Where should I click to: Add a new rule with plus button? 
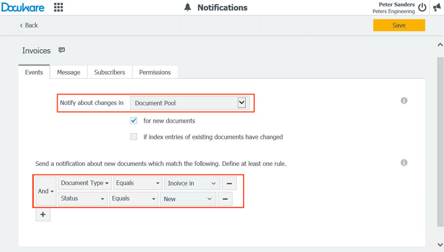[x=43, y=215]
